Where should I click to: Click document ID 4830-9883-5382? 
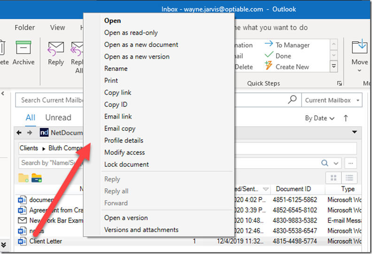click(x=295, y=220)
